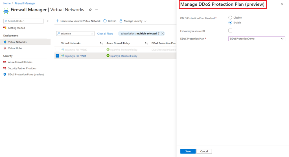Screen dimensions: 289x157
Task: Expand the Manage Security dropdown chevron
Action: click(145, 21)
